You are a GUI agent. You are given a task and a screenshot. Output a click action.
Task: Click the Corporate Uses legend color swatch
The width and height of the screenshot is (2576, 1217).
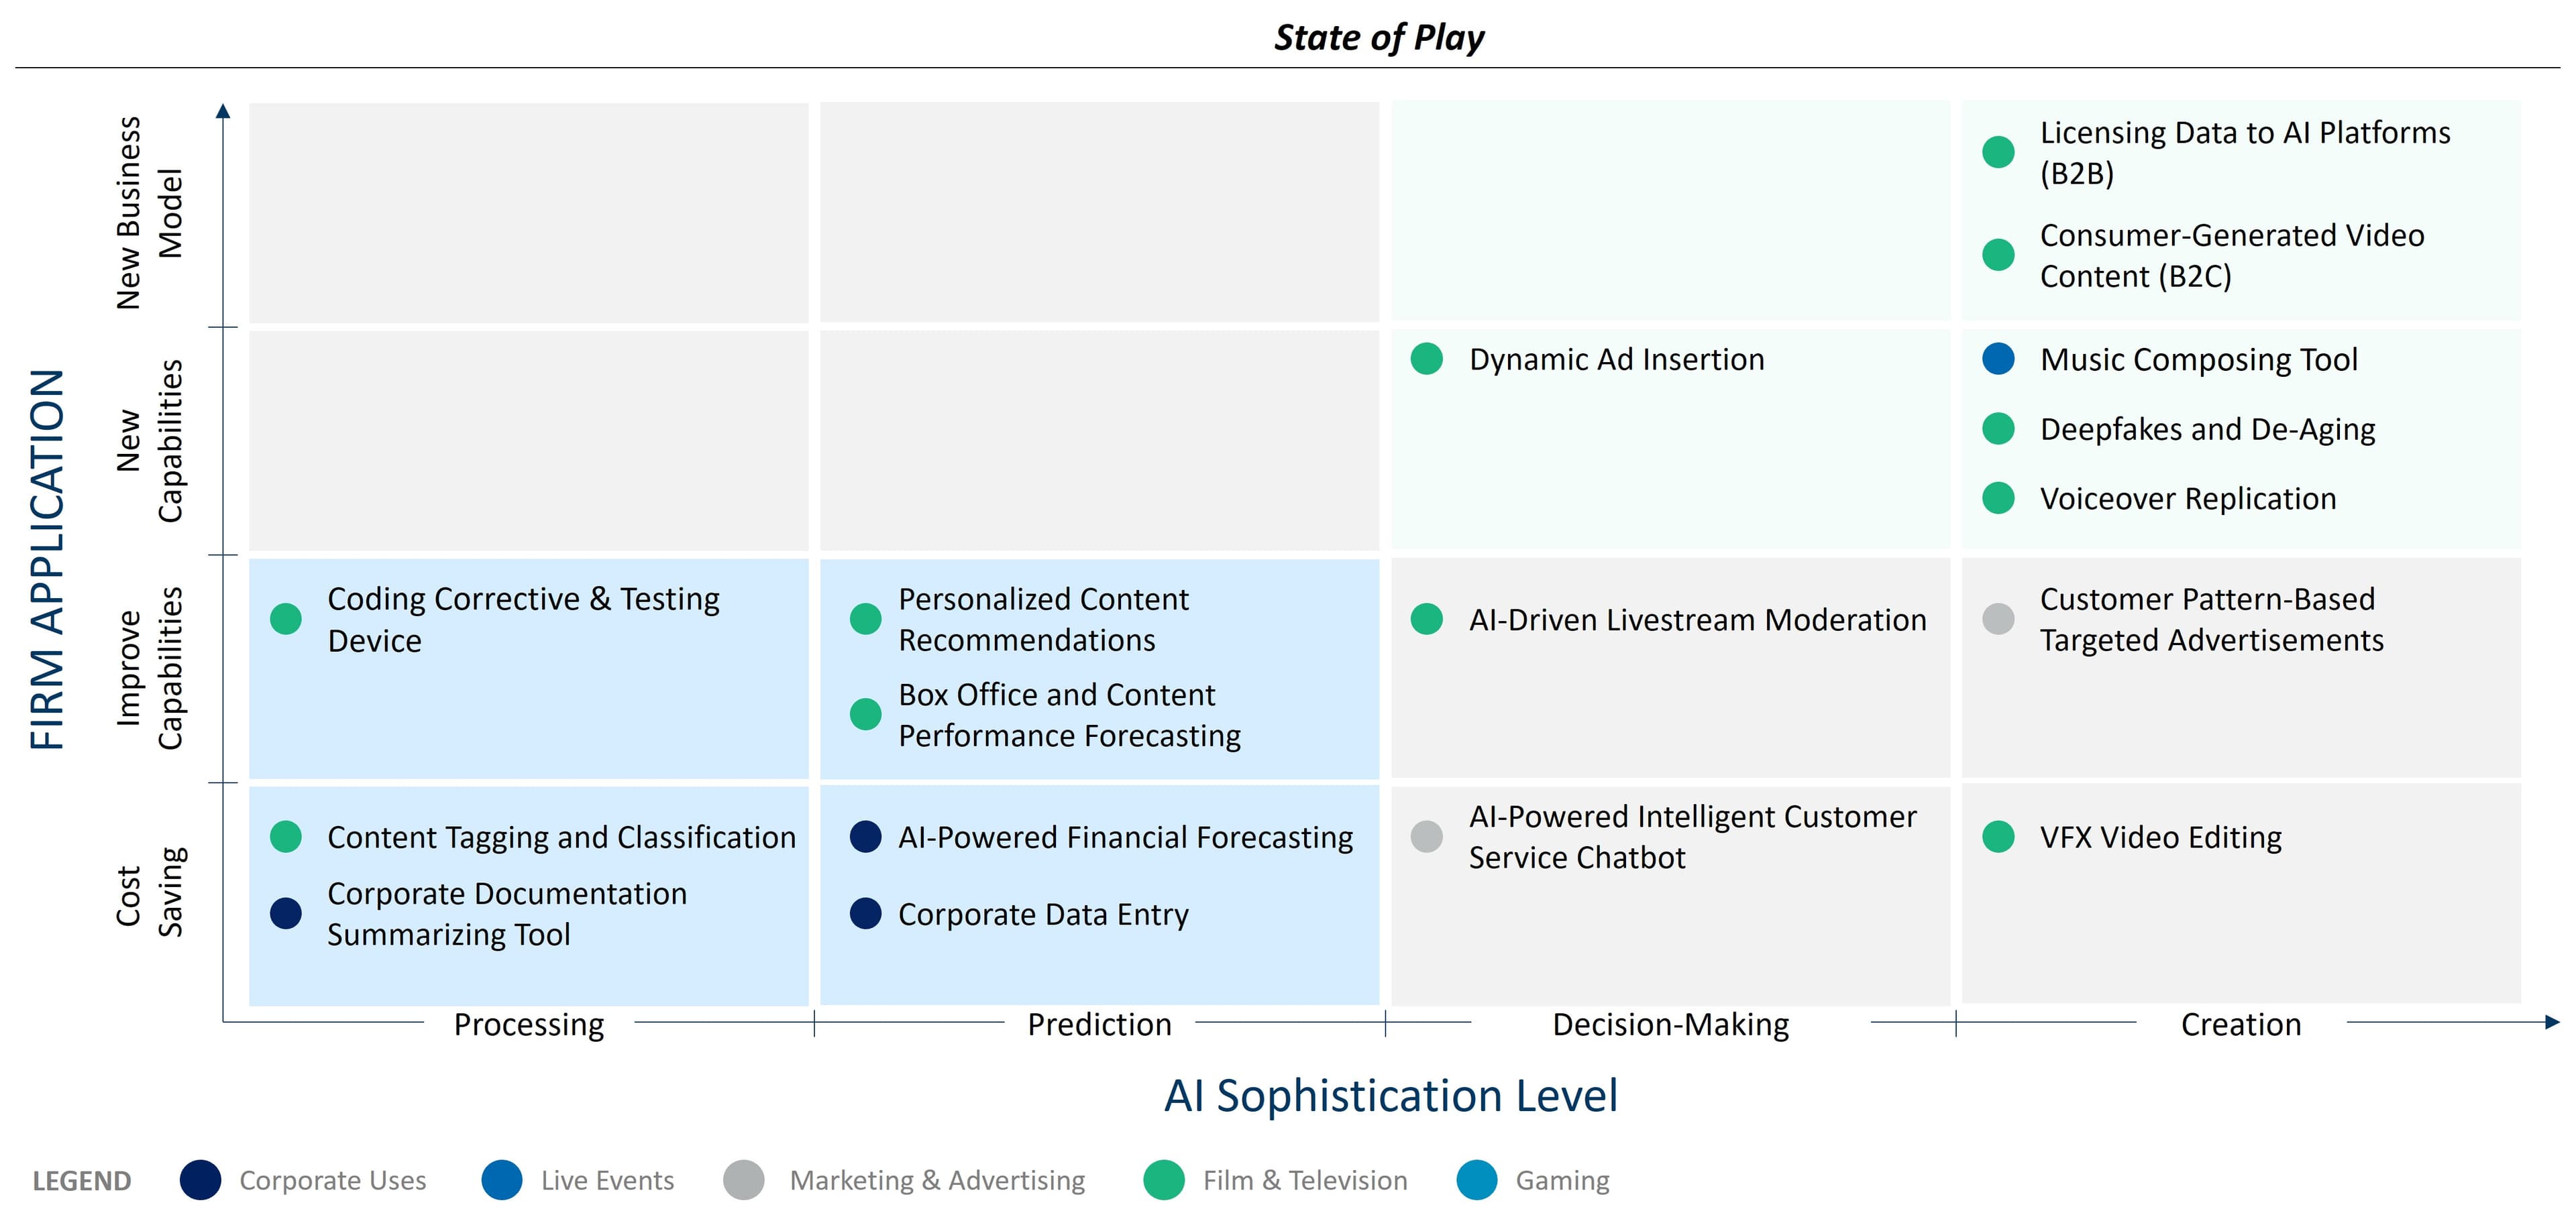coord(200,1180)
